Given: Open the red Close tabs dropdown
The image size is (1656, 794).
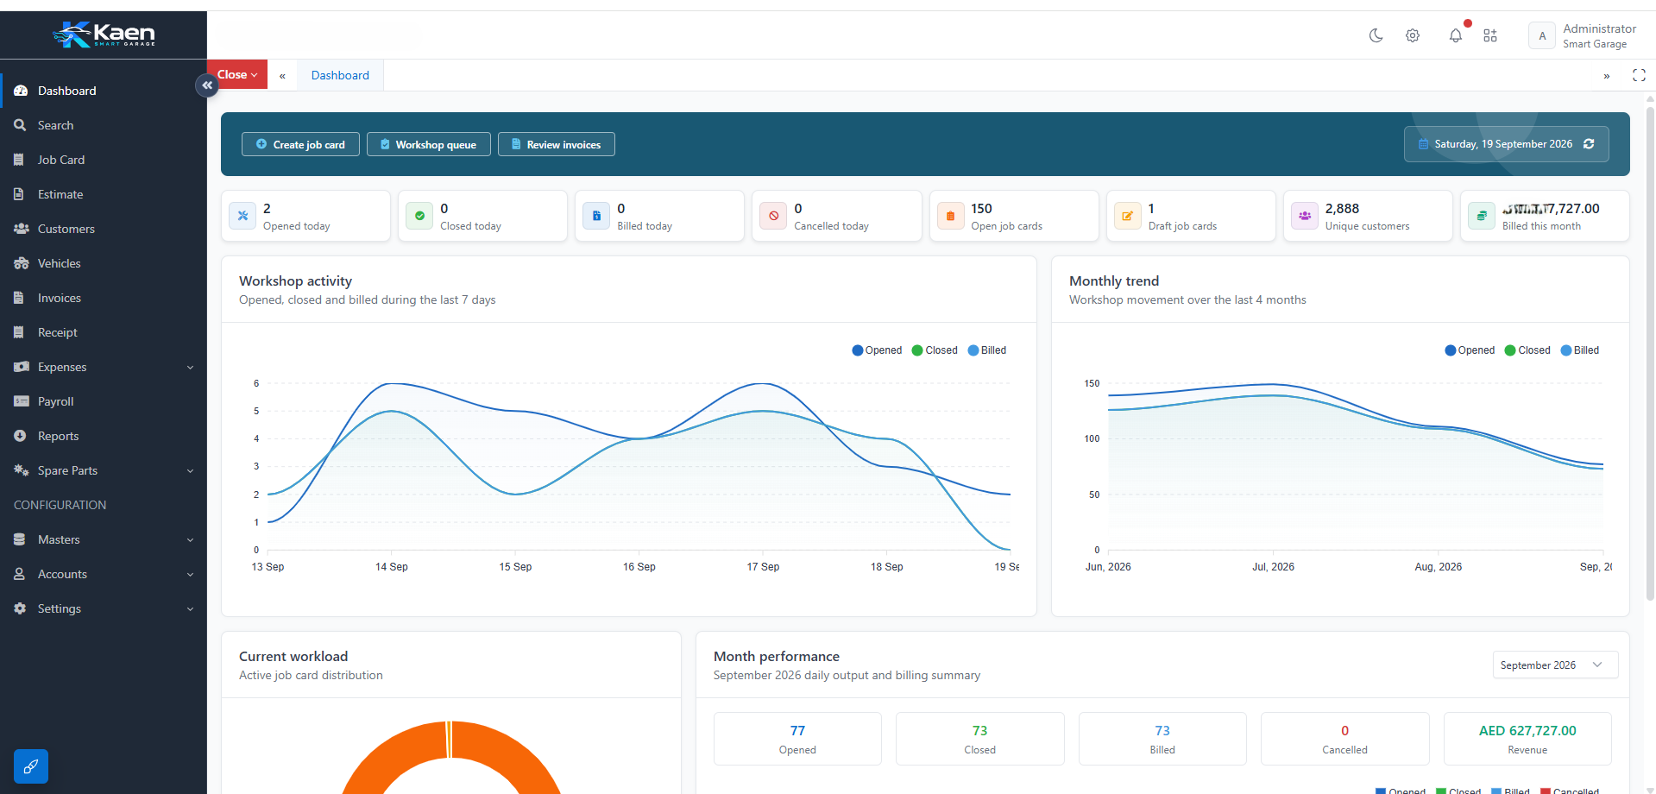Looking at the screenshot, I should (x=237, y=75).
